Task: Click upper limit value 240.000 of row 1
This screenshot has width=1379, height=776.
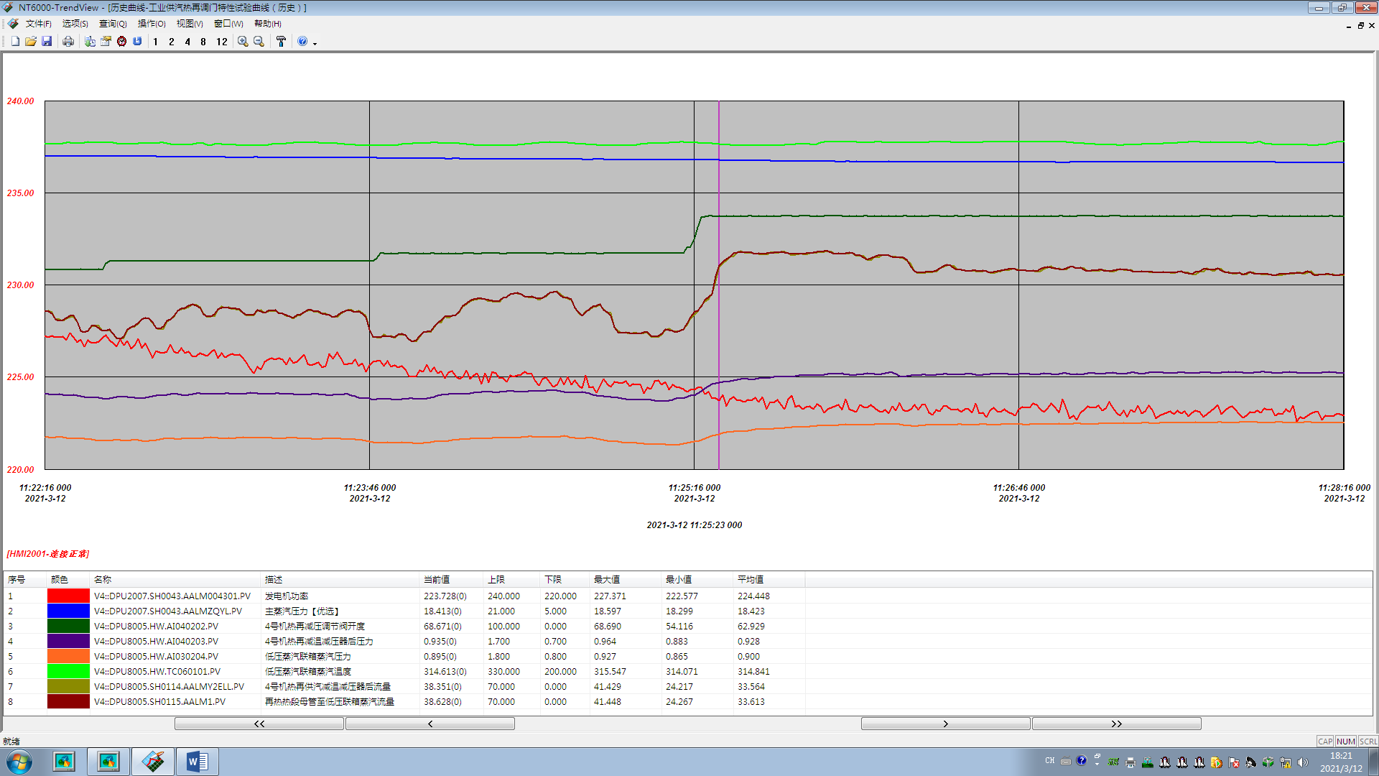Action: (x=503, y=596)
